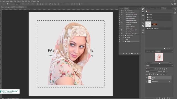The height and width of the screenshot is (99, 177).
Task: Delete action via Actions panel trash icon
Action: tap(138, 54)
